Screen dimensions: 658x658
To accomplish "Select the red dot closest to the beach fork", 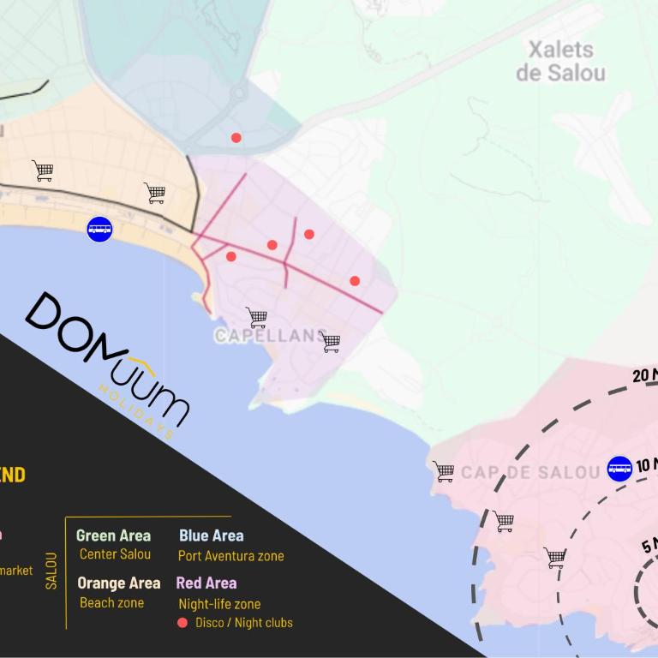I will (230, 256).
